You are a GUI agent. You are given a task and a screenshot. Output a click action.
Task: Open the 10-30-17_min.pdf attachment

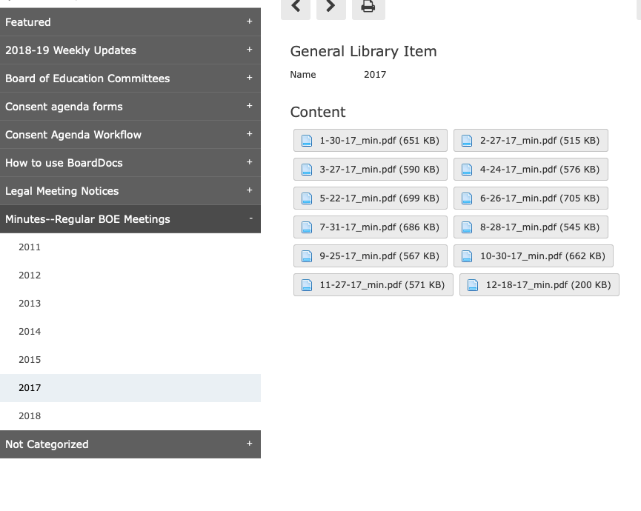pyautogui.click(x=534, y=256)
